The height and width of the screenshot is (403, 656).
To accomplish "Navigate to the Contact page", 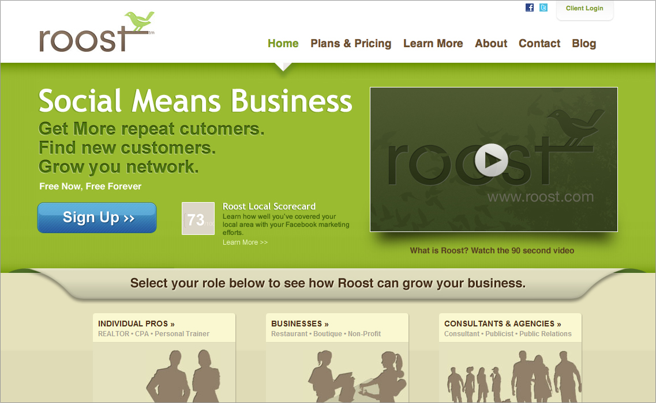I will click(x=539, y=43).
